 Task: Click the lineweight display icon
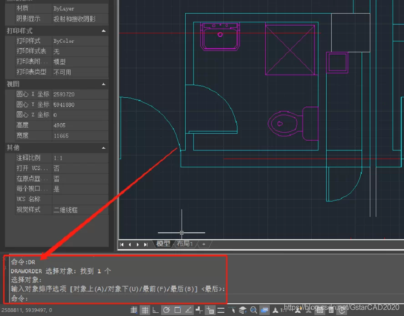[x=221, y=311]
